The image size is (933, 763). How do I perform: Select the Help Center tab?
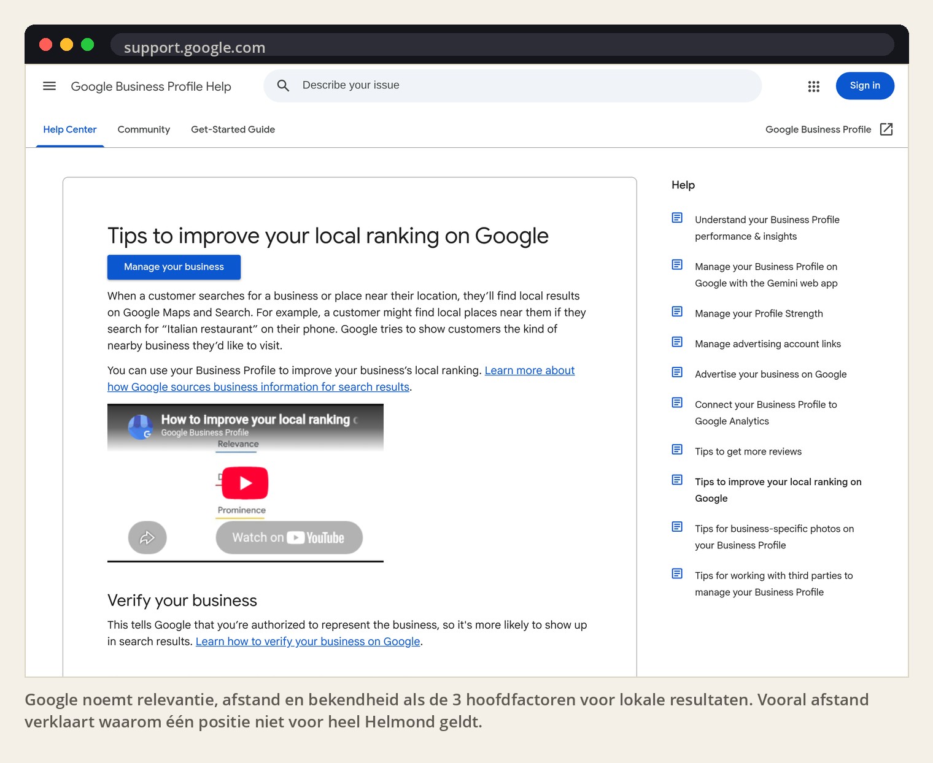(70, 129)
